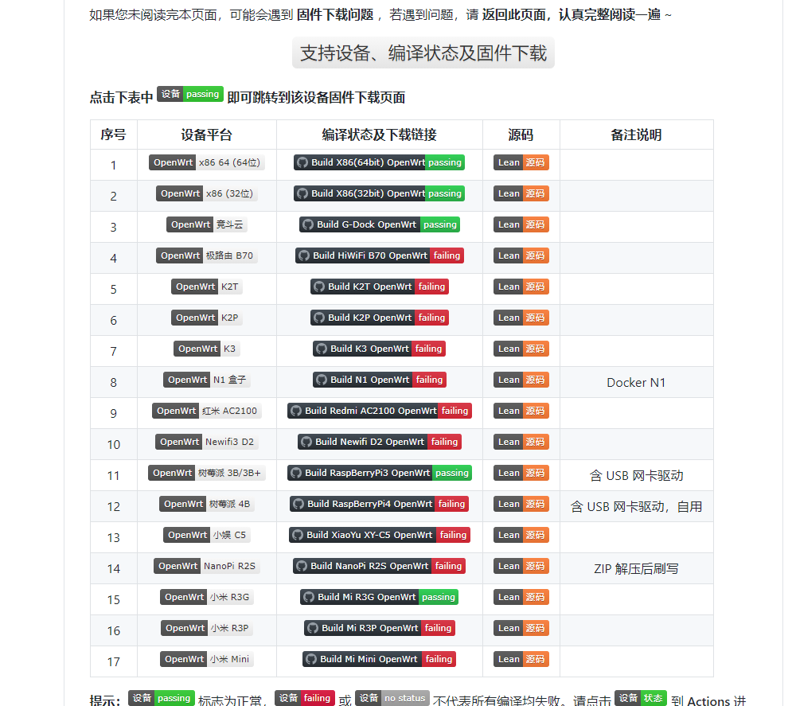Click the 设备 状态 badge in the bottom tip line
The image size is (792, 706).
click(x=639, y=698)
